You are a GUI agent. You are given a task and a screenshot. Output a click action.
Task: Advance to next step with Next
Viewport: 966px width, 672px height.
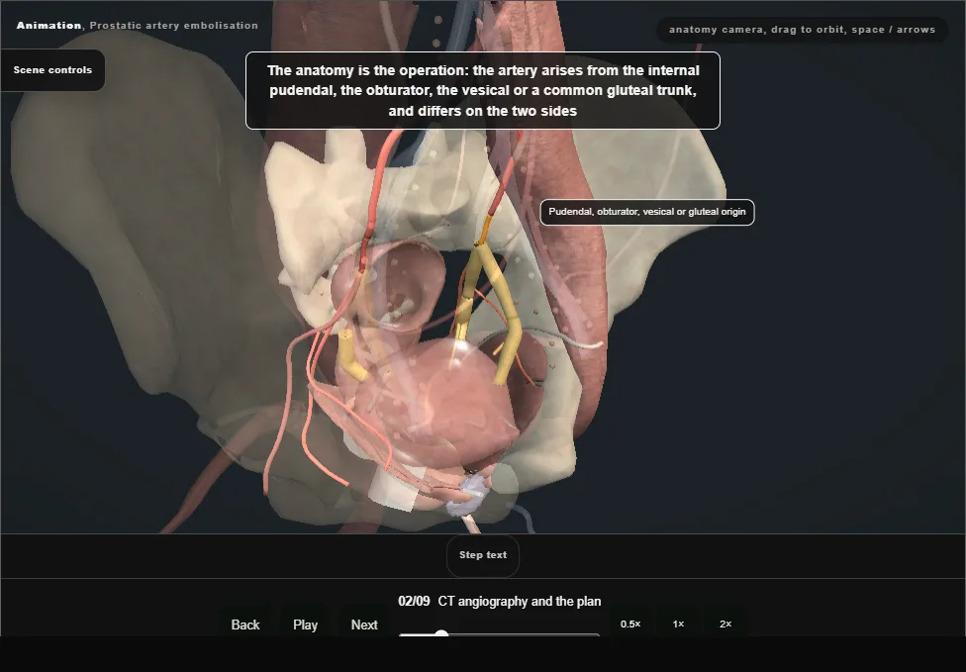click(x=364, y=624)
